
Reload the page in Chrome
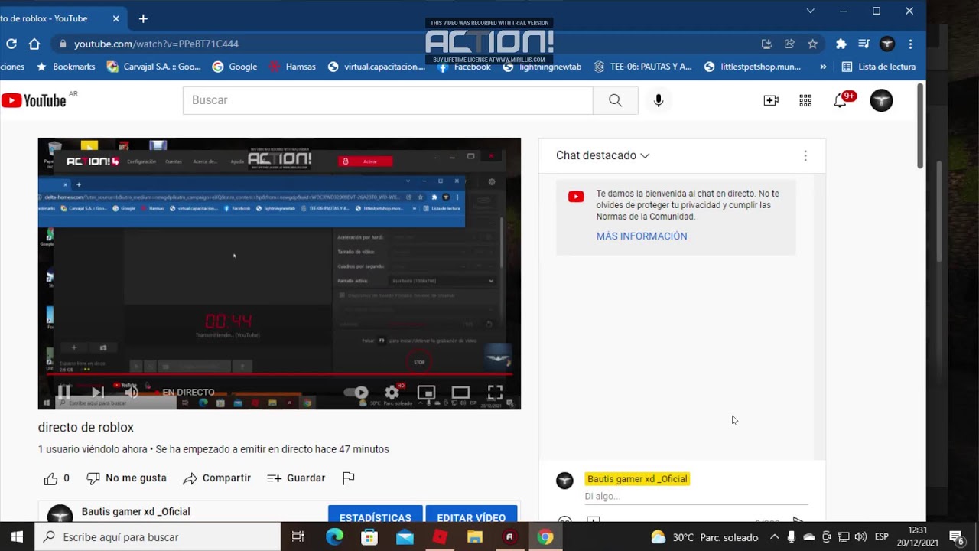[x=11, y=44]
